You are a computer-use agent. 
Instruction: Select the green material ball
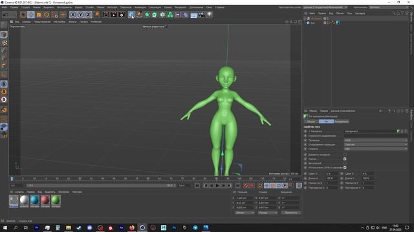tap(56, 200)
